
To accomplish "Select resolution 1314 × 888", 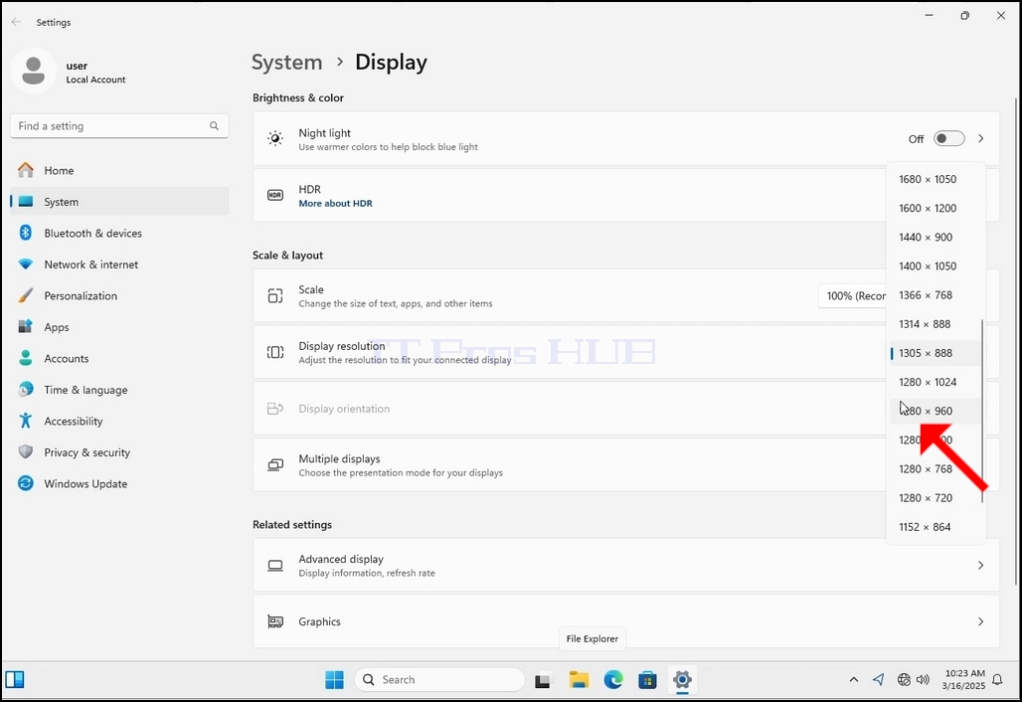I will click(935, 324).
